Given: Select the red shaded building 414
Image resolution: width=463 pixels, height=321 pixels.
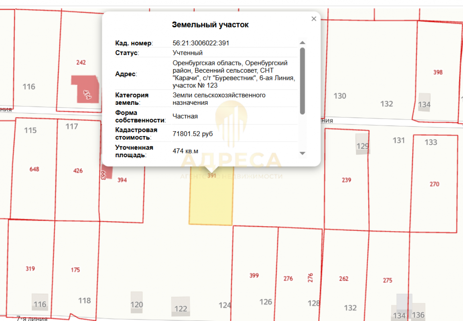Looking at the screenshot, I should (x=85, y=89).
